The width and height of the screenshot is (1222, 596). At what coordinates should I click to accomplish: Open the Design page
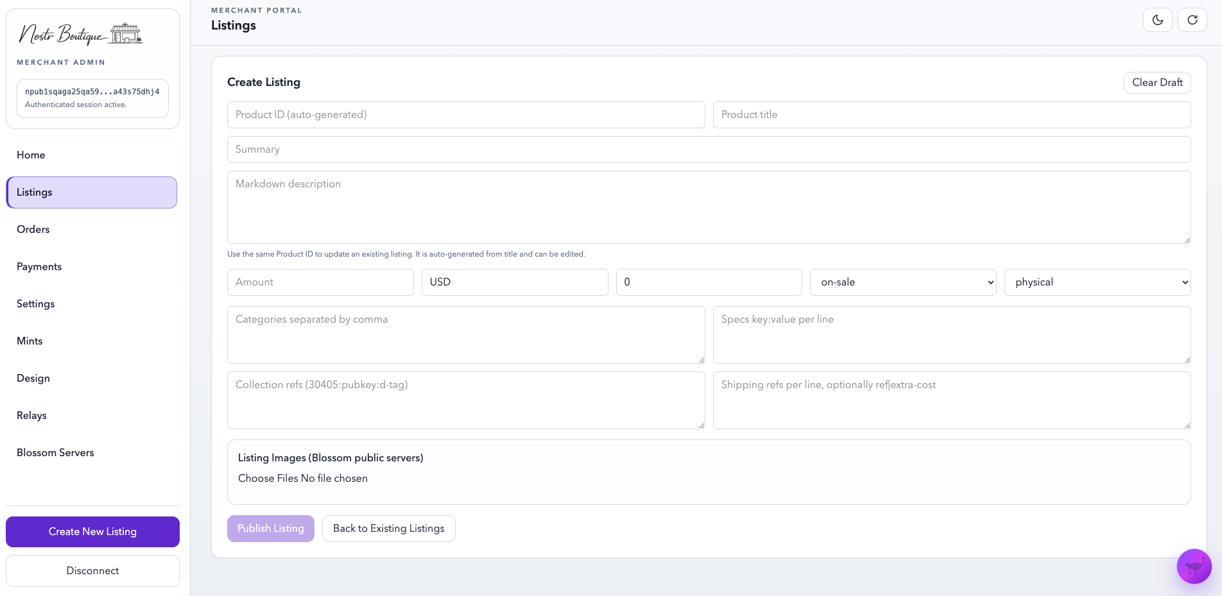point(92,379)
